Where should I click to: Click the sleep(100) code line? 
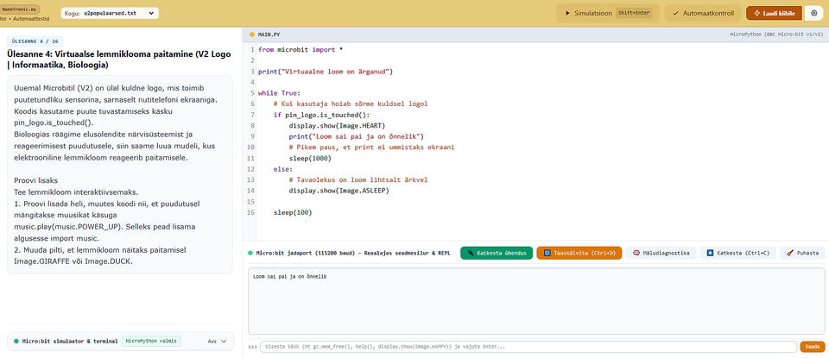293,213
